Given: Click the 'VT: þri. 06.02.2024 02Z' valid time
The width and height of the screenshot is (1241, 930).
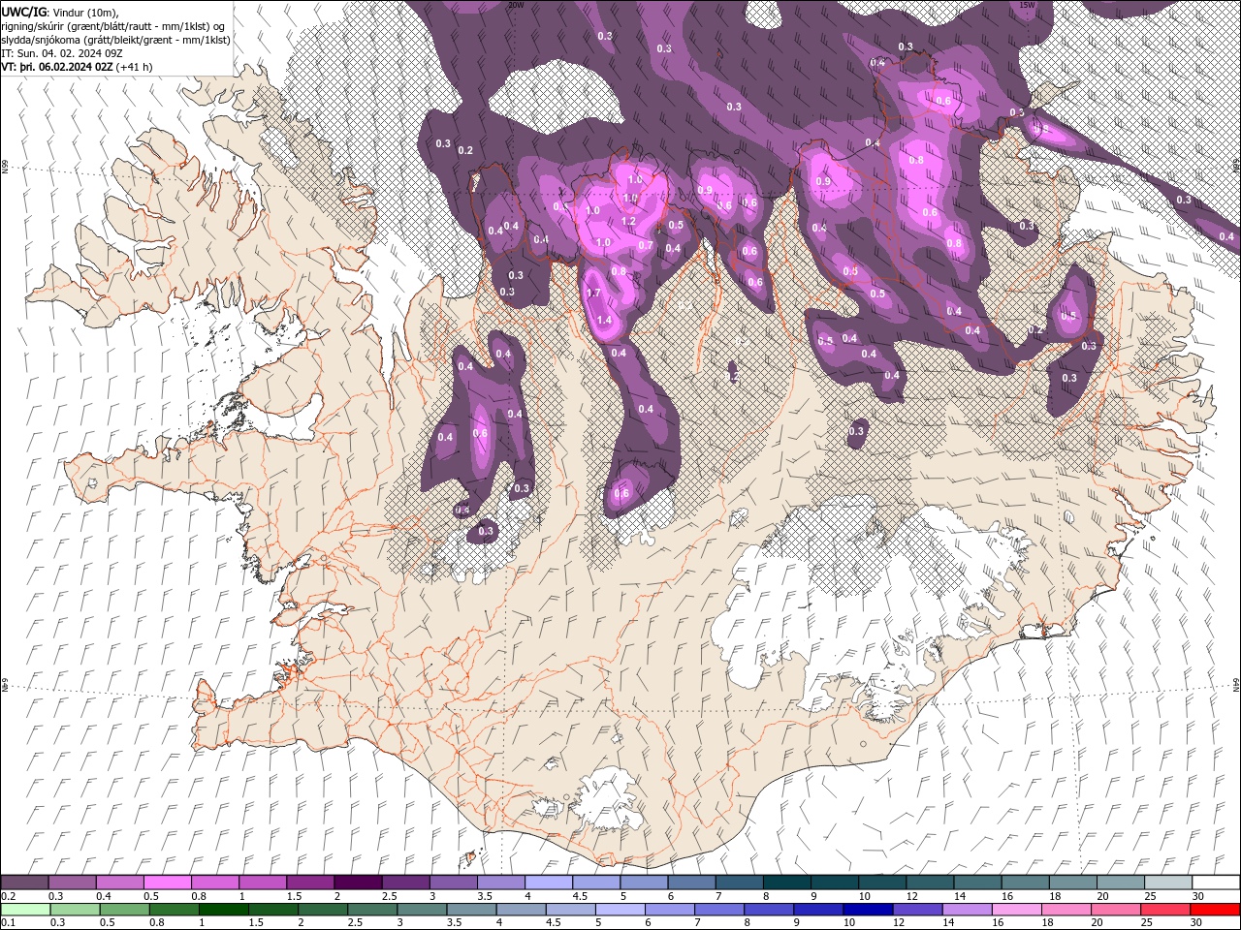Looking at the screenshot, I should point(59,67).
